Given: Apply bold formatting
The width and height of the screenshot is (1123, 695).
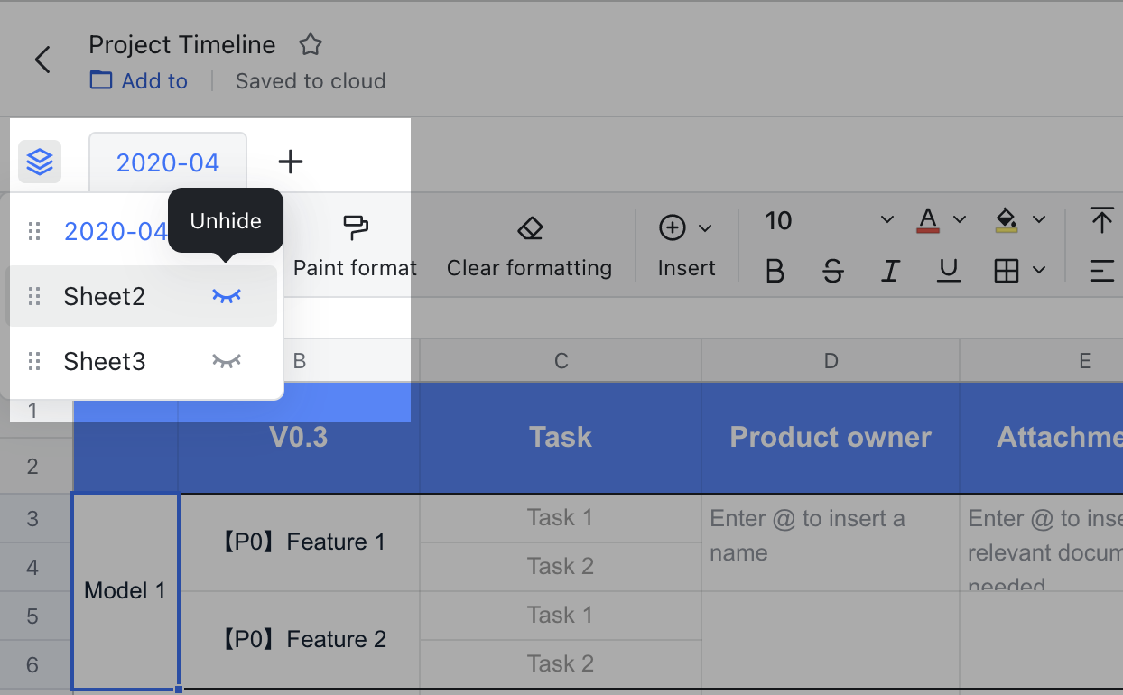Looking at the screenshot, I should [775, 270].
